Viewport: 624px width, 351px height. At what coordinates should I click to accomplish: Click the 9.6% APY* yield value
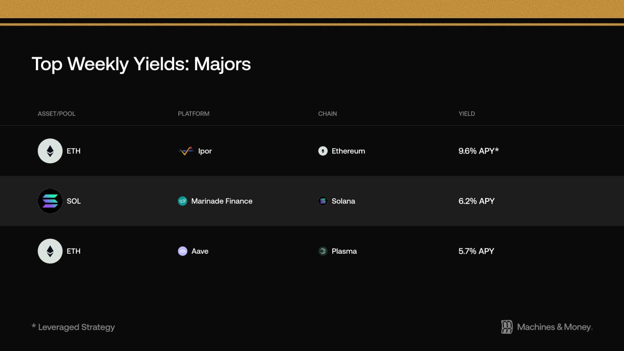479,151
